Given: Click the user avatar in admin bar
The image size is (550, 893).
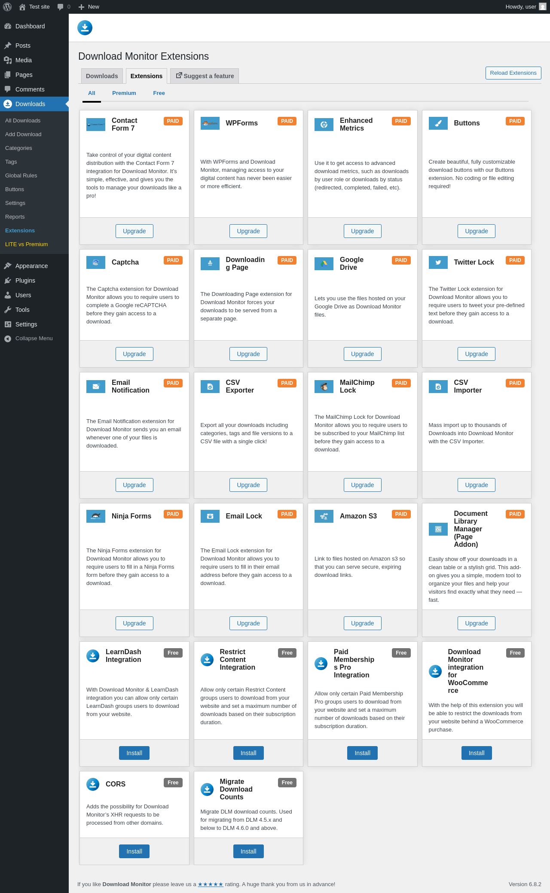Looking at the screenshot, I should [543, 7].
